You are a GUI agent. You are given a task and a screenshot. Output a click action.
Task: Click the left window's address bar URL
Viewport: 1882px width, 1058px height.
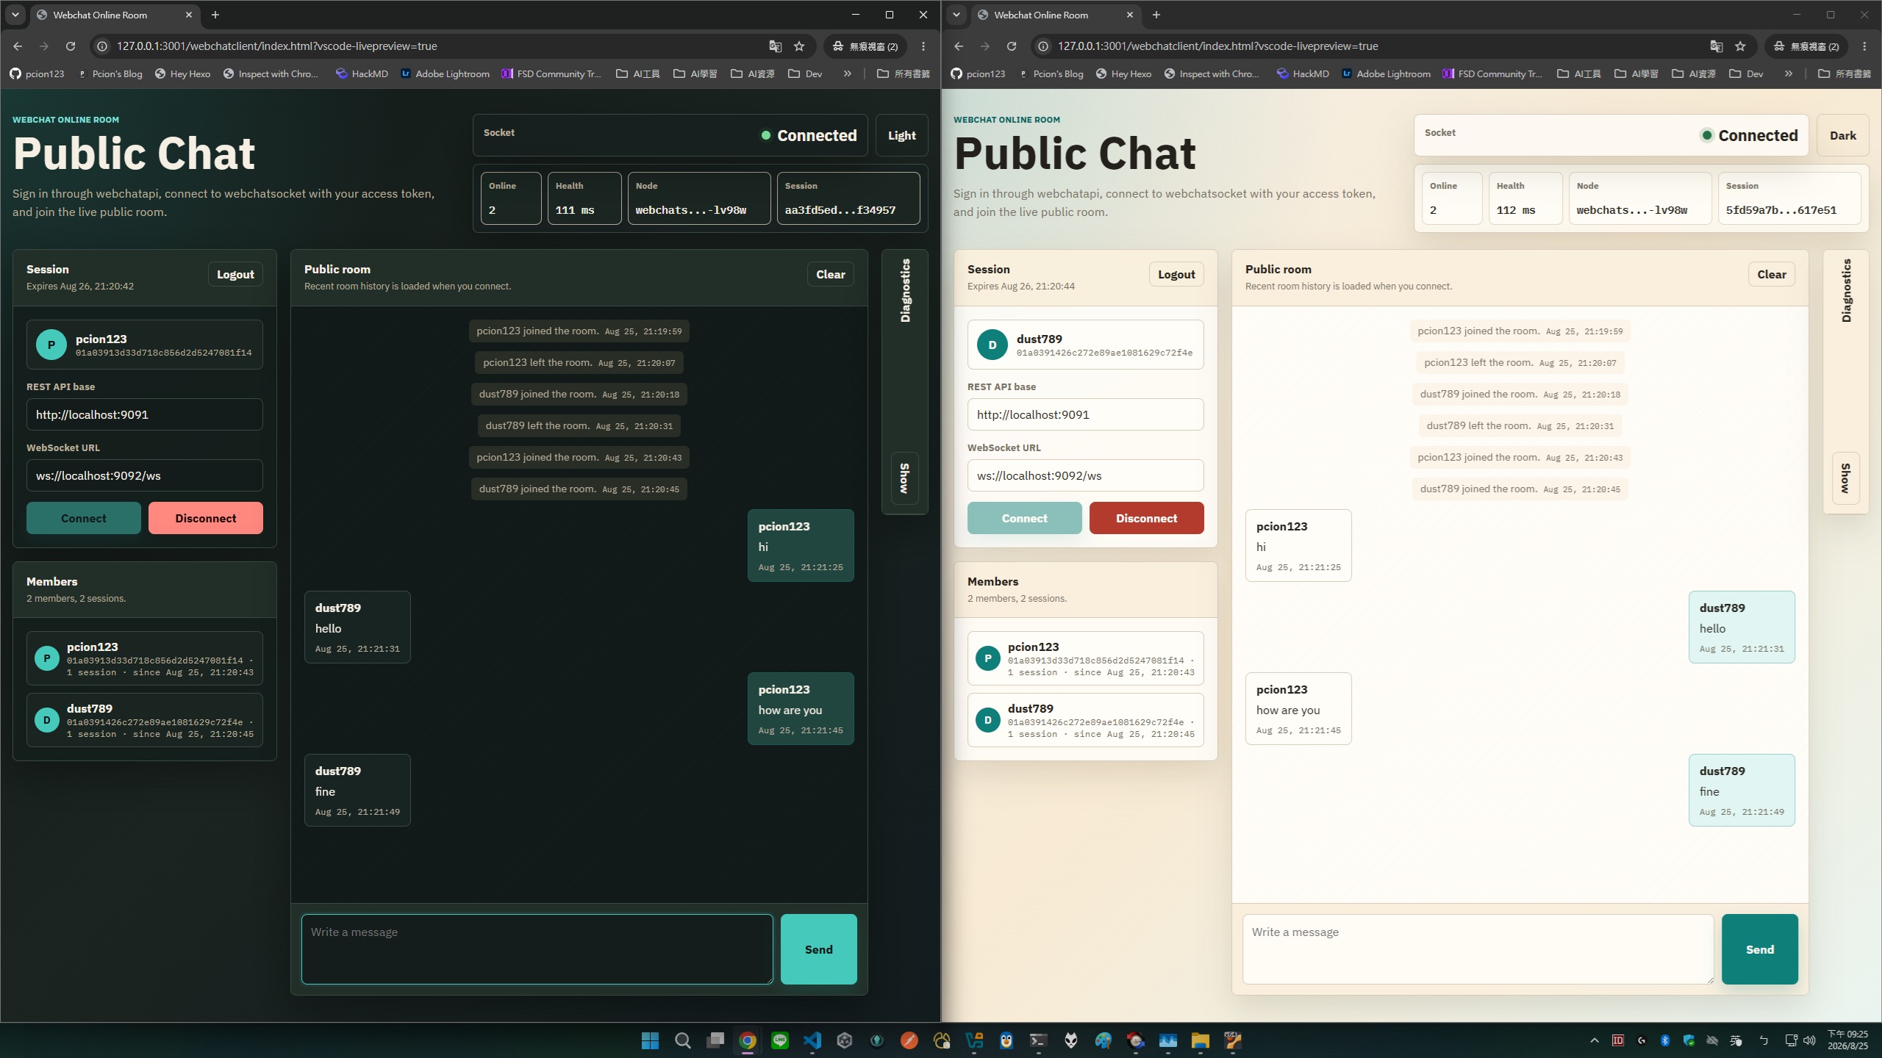[277, 46]
